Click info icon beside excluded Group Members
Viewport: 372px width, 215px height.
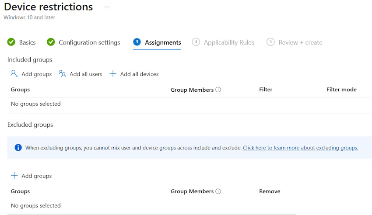point(218,191)
